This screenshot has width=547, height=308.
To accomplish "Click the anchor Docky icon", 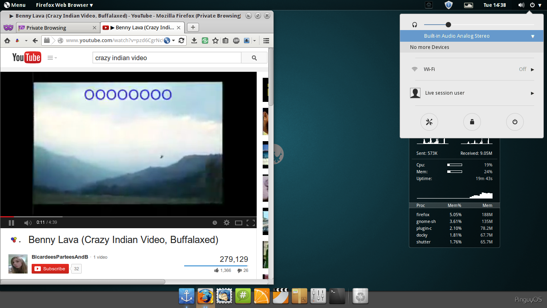I will tap(186, 296).
